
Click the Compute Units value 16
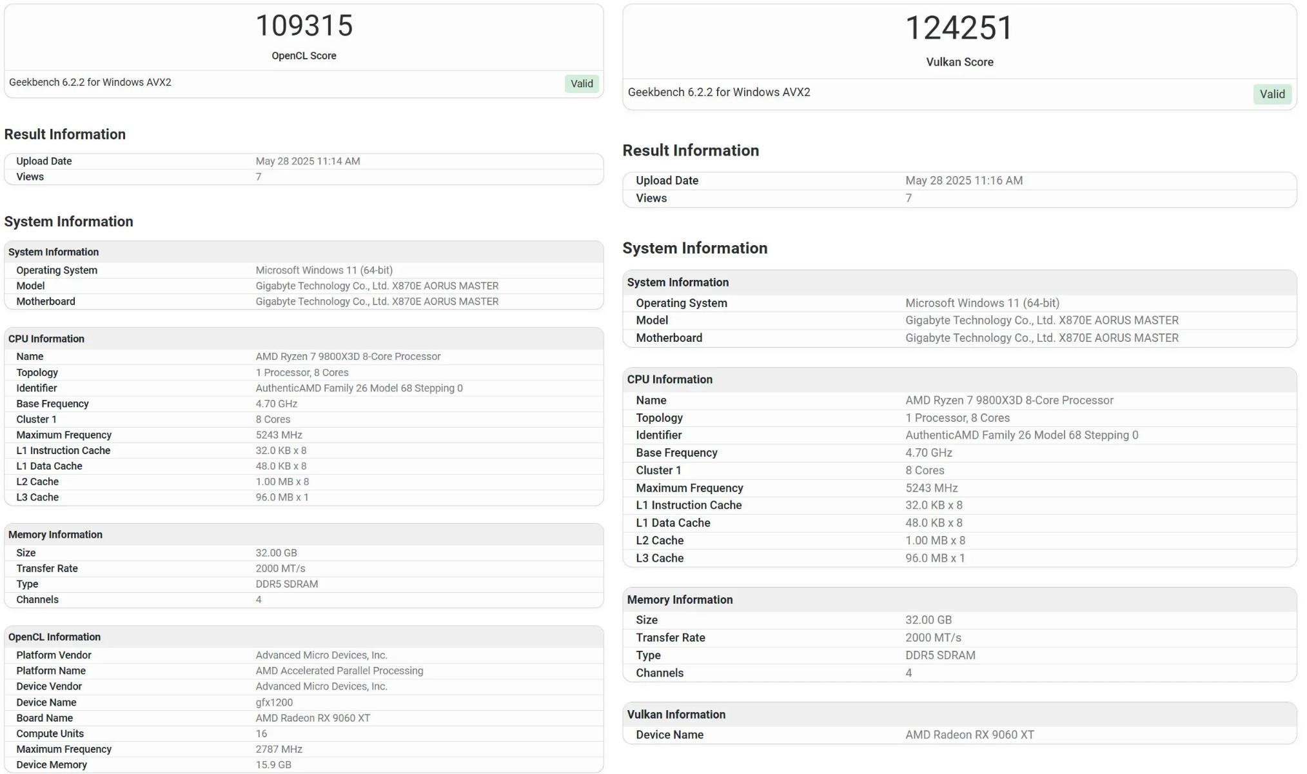click(261, 733)
